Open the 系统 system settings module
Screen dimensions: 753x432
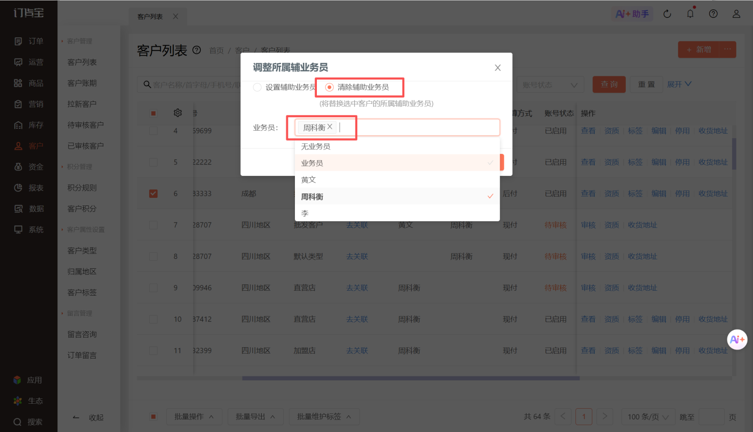(29, 230)
